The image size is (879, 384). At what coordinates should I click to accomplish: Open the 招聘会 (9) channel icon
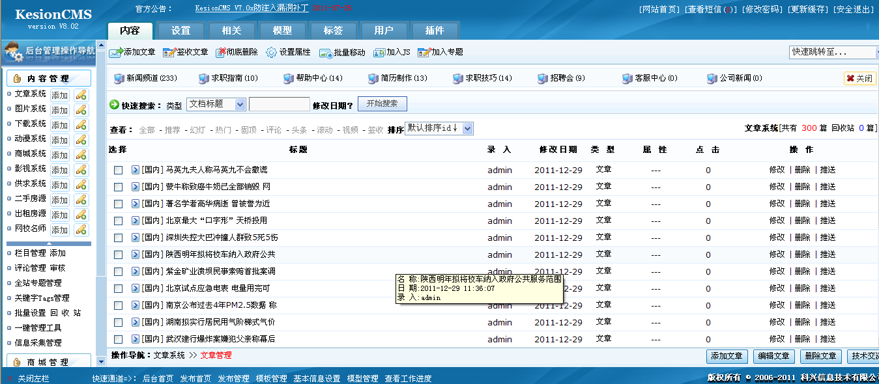pyautogui.click(x=543, y=78)
